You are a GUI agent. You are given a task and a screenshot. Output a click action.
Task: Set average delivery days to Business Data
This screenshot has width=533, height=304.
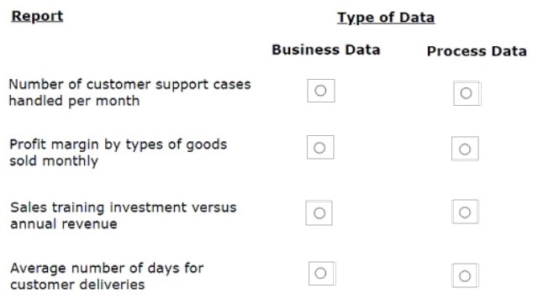pos(320,273)
